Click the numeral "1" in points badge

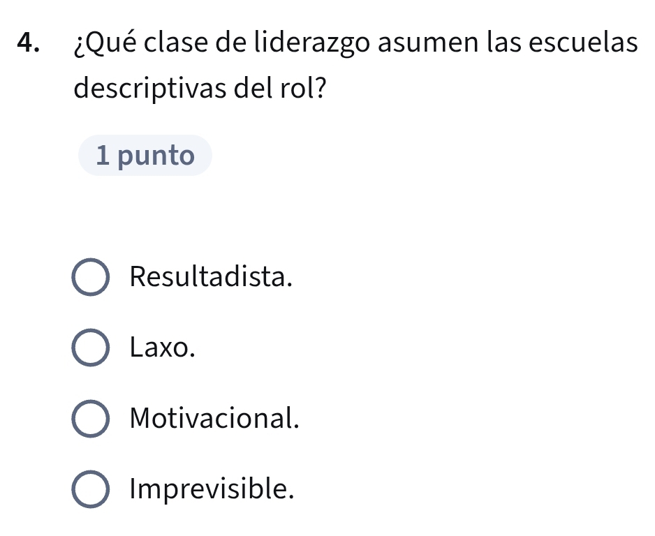click(103, 156)
